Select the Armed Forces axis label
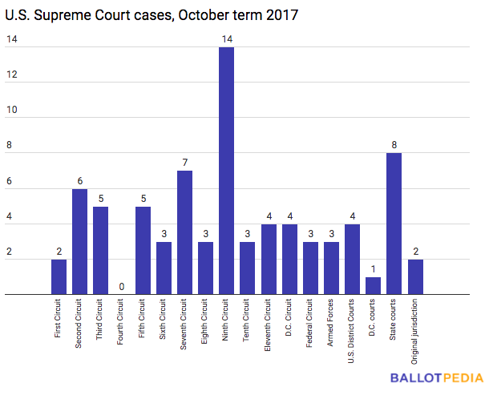This screenshot has height=395, width=489. click(330, 322)
